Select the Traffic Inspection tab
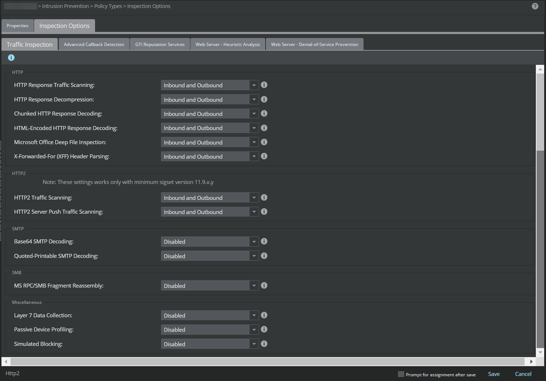This screenshot has height=381, width=546. click(x=30, y=44)
